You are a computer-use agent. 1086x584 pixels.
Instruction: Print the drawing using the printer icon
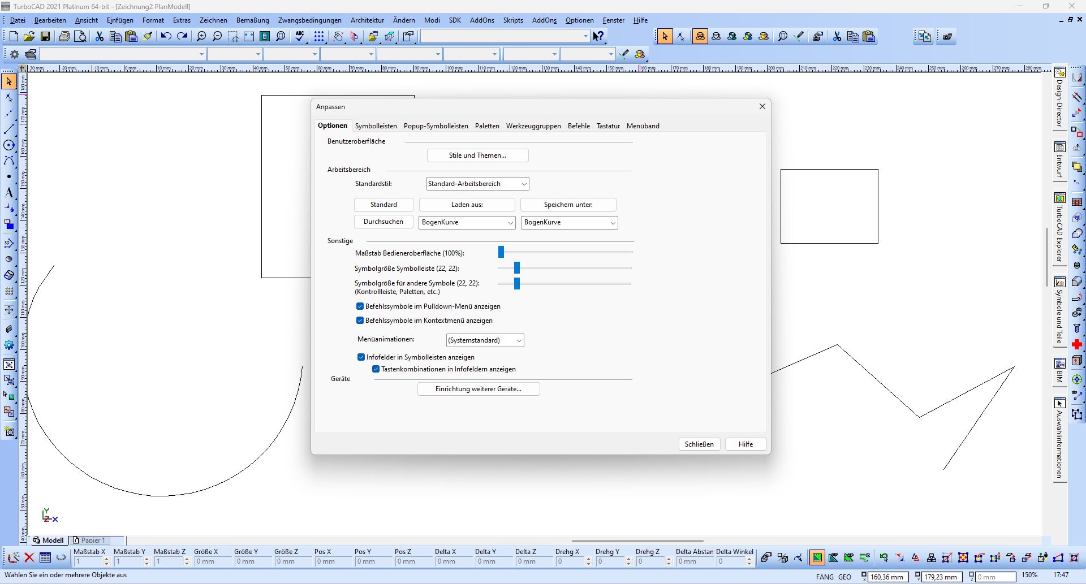tap(64, 37)
